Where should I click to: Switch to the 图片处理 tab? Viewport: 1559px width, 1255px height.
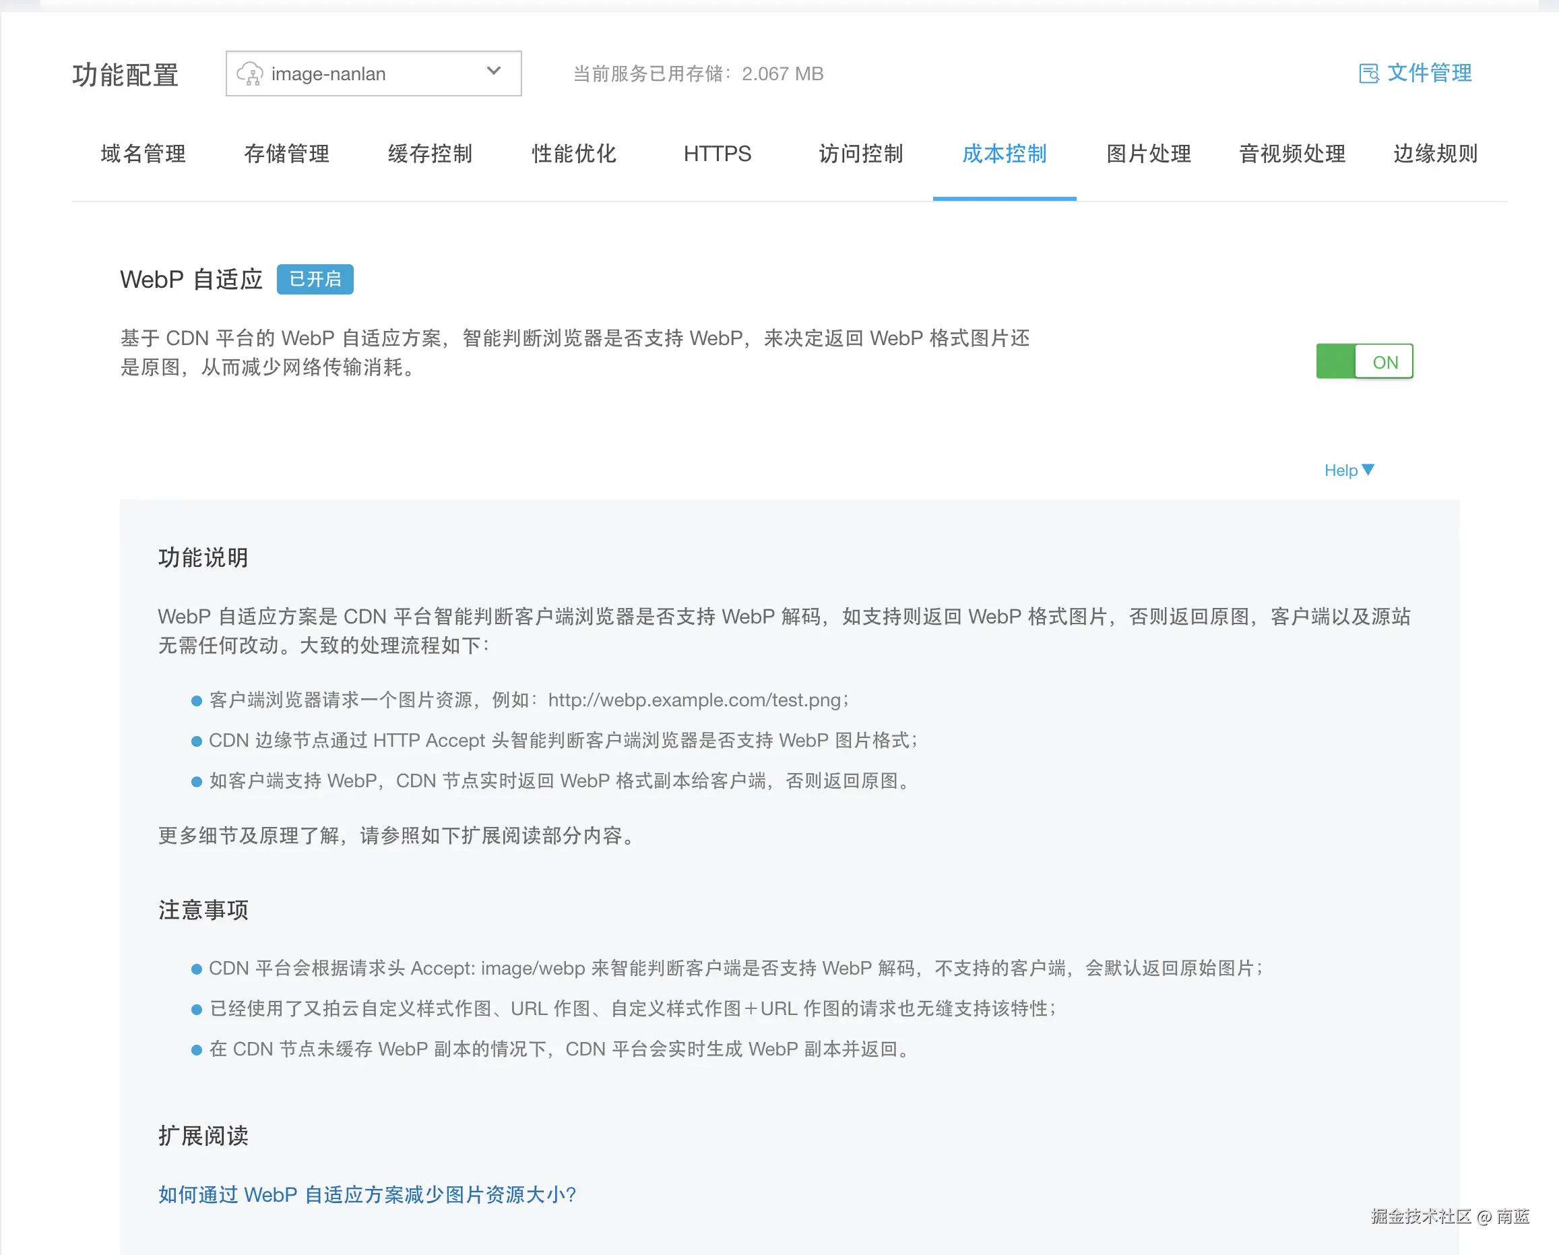click(x=1148, y=154)
